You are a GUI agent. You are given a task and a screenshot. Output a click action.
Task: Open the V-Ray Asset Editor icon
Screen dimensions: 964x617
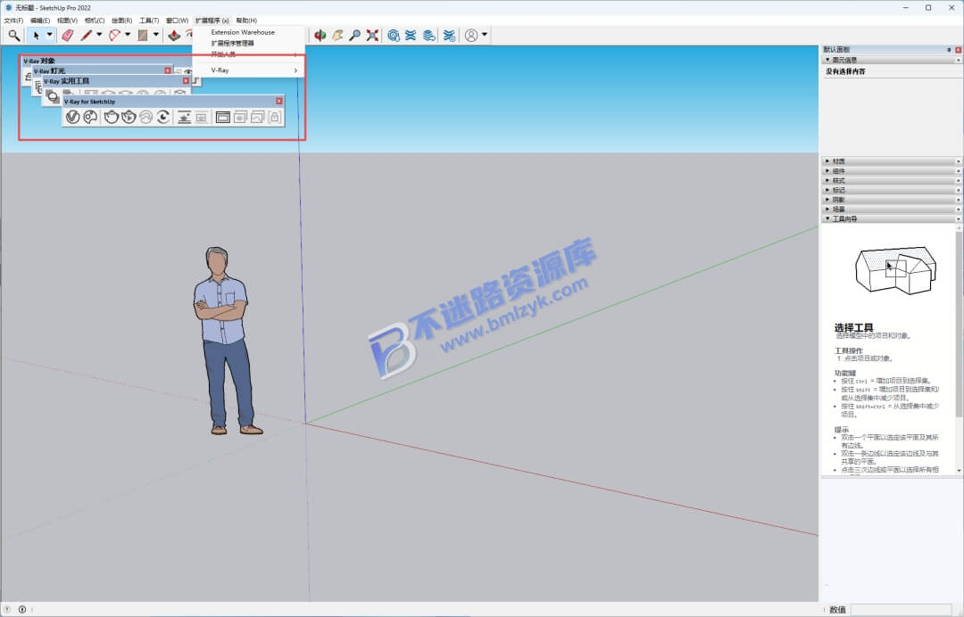[x=72, y=117]
